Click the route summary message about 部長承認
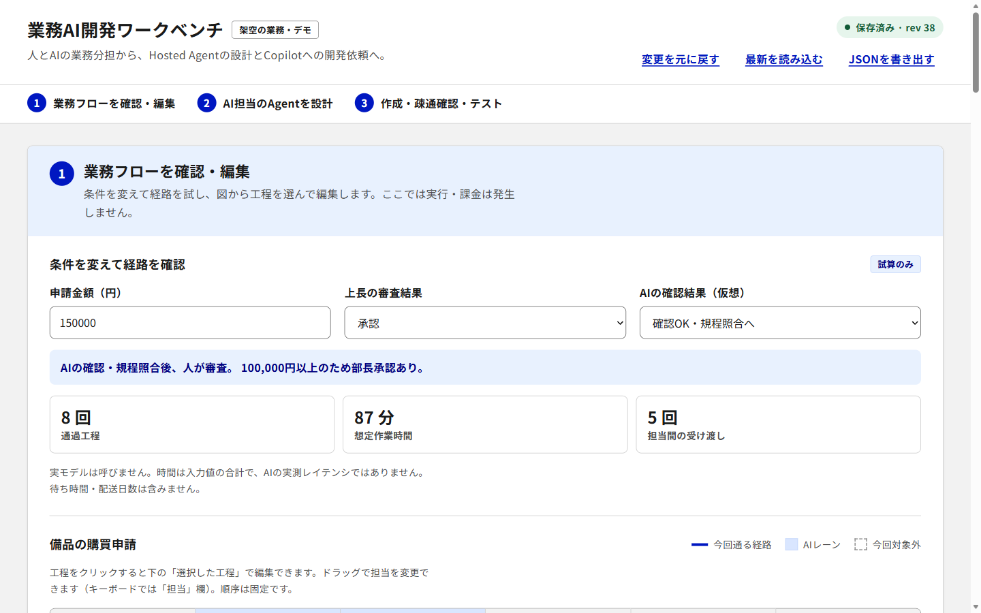Image resolution: width=981 pixels, height=613 pixels. (485, 368)
